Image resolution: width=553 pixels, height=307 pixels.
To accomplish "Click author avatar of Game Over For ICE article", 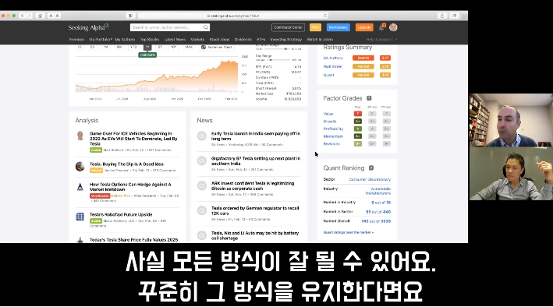I will [x=80, y=136].
